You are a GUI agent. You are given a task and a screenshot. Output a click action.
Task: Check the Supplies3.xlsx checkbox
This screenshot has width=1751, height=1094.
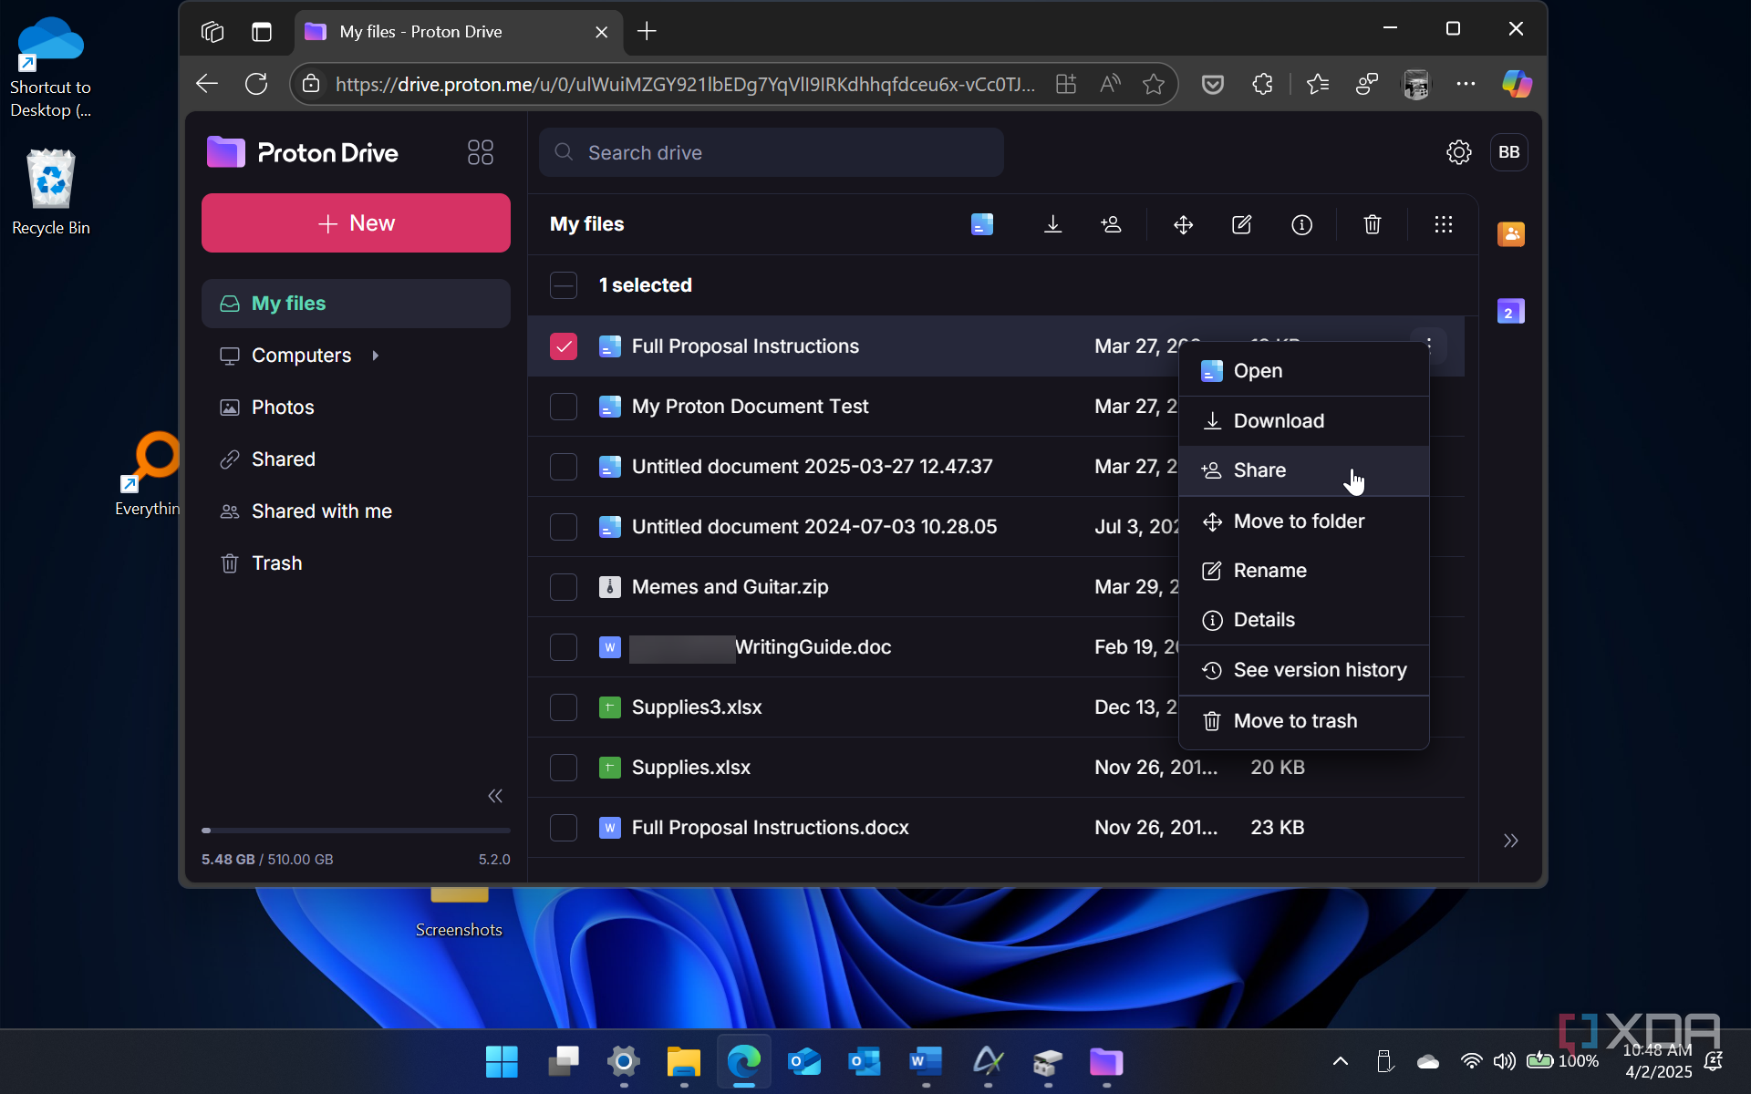(564, 707)
